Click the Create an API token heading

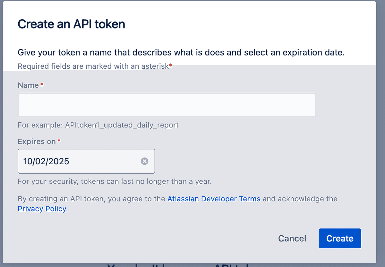[71, 24]
